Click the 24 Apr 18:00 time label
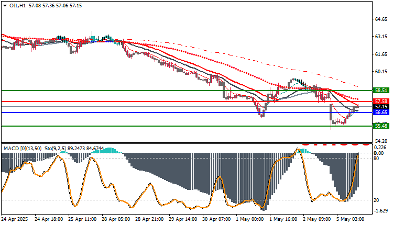 (x=49, y=219)
